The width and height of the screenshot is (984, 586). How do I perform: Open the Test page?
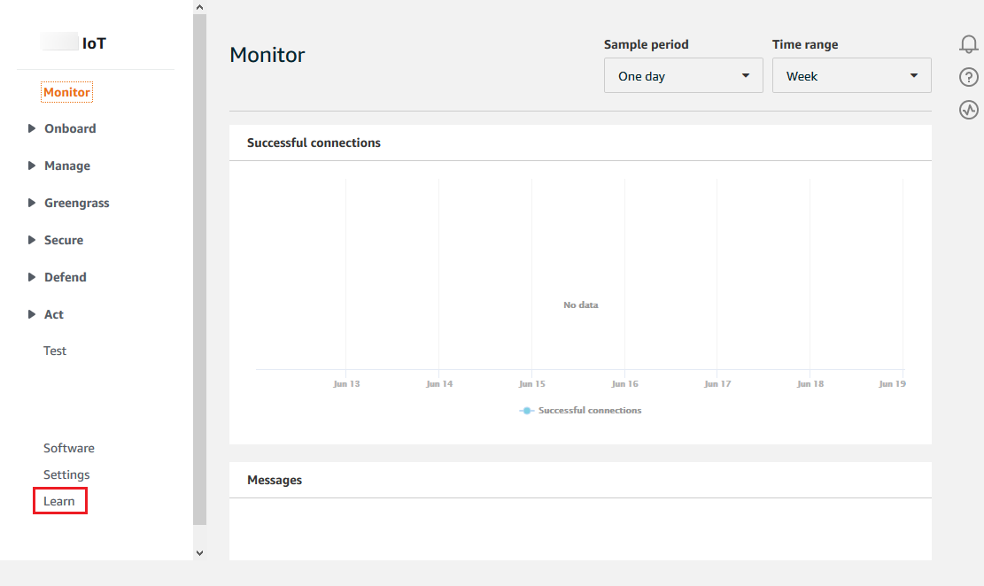coord(55,351)
